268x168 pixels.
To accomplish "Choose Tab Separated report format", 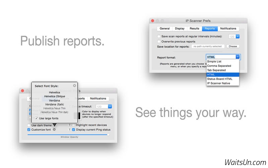I will 223,70.
